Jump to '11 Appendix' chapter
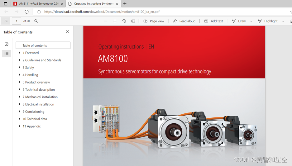This screenshot has width=292, height=166. (x=32, y=126)
